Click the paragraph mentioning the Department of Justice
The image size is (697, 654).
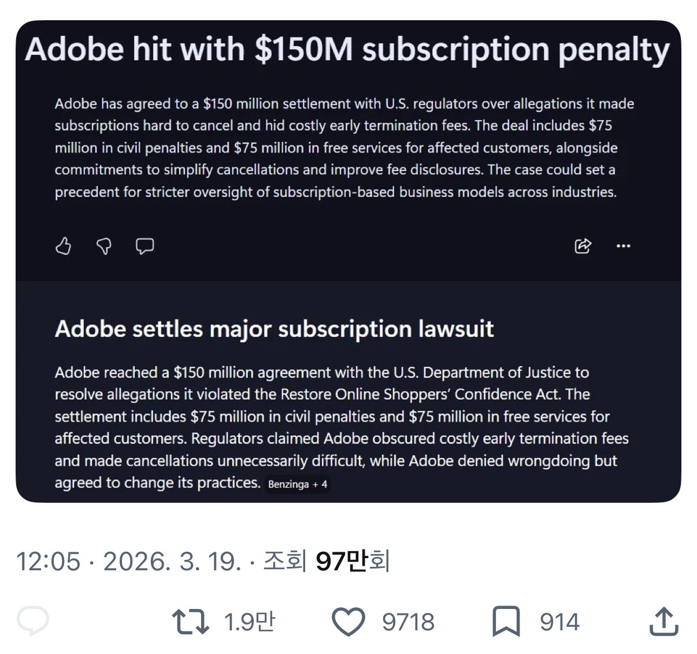[x=341, y=427]
